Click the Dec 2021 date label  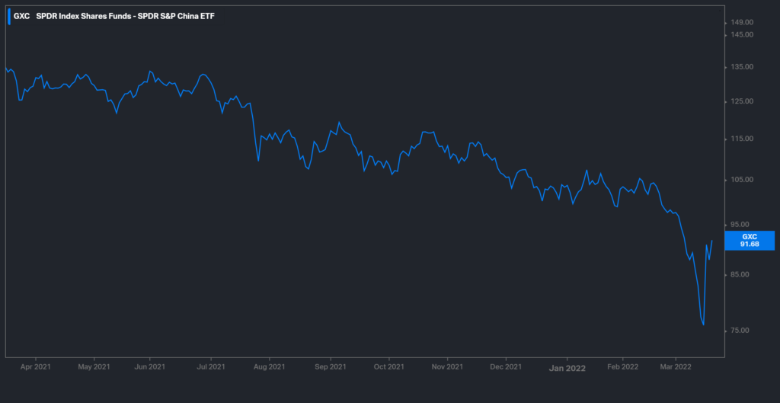(x=506, y=366)
